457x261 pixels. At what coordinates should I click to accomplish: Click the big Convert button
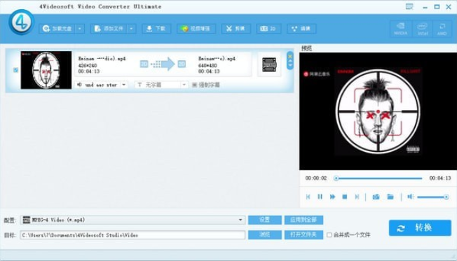pos(420,228)
